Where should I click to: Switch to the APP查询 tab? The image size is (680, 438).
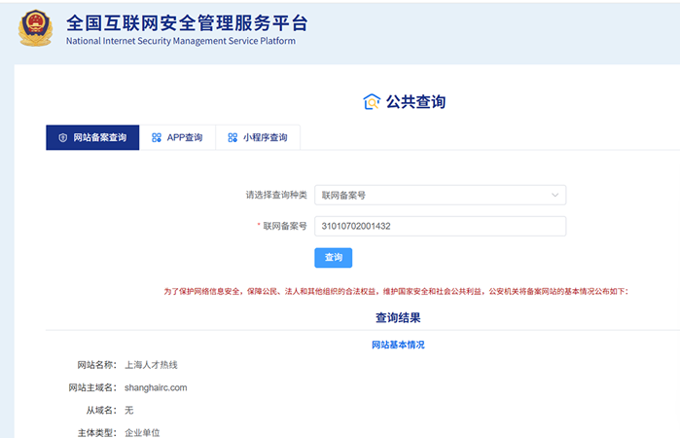[177, 137]
